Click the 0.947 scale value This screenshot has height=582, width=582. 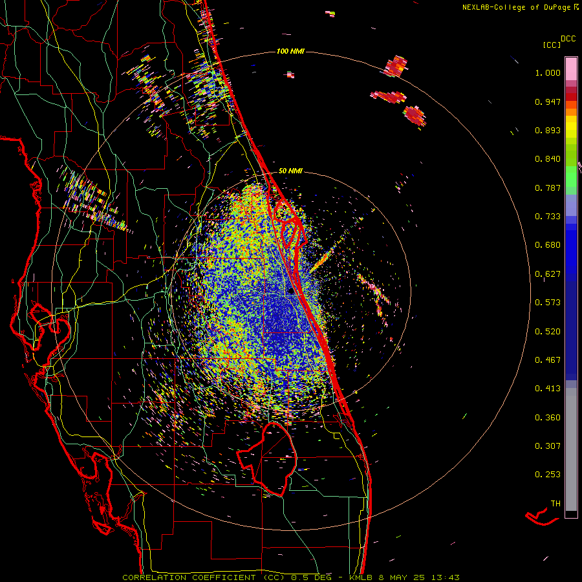[548, 102]
